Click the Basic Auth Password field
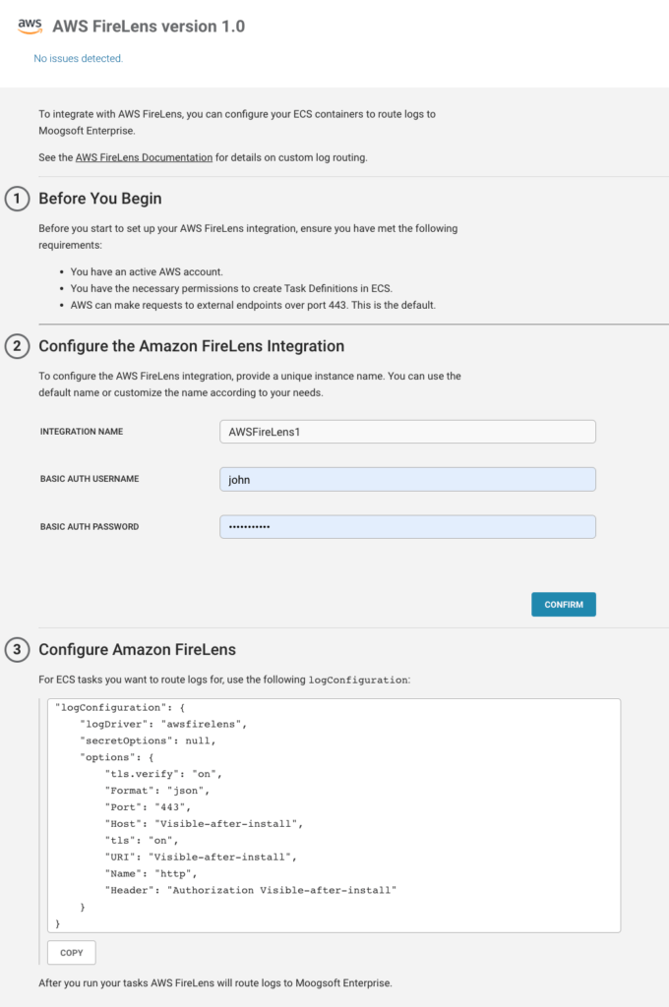 point(407,526)
